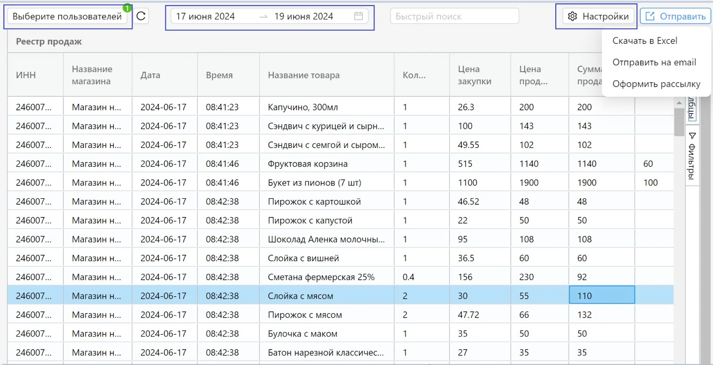Click the Реестр продаж table title
Screen dimensions: 713x365
[49, 41]
